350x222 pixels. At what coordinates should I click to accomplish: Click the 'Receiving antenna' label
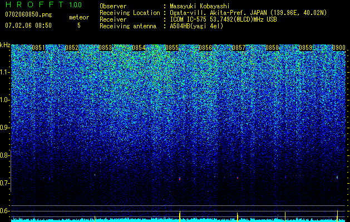click(x=128, y=26)
